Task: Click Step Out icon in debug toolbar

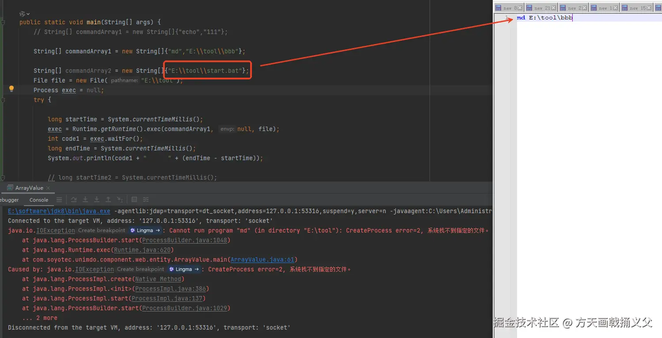Action: click(x=108, y=199)
